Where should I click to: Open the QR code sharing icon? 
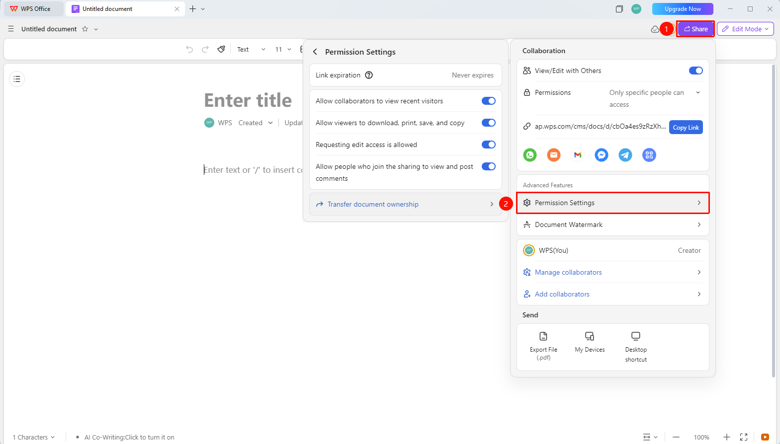coord(649,155)
